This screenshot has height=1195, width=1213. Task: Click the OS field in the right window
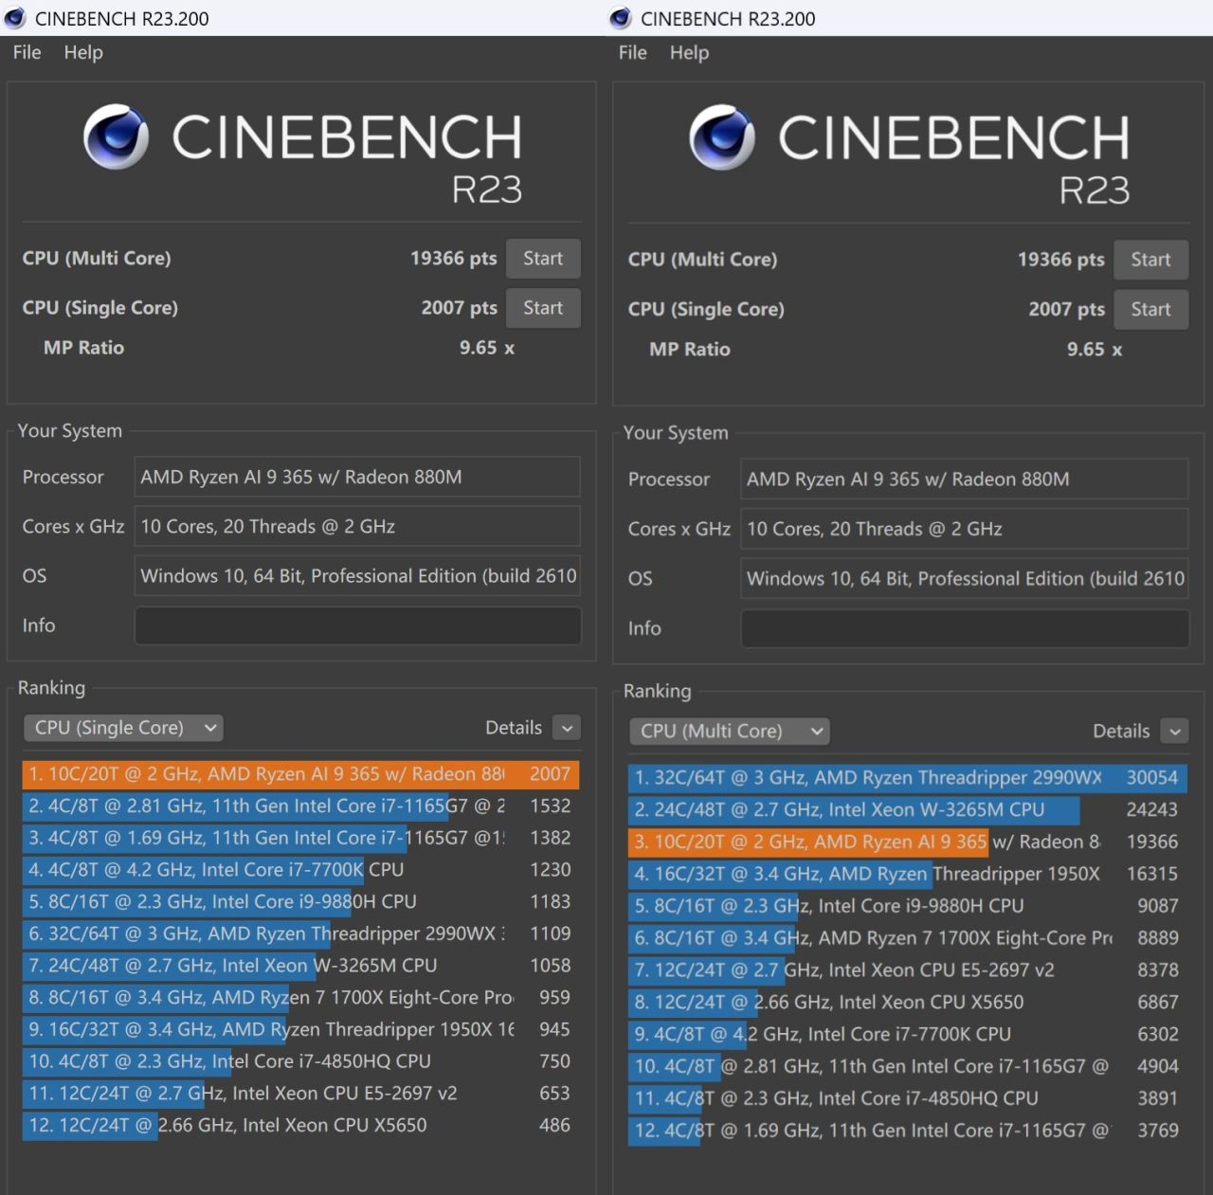click(965, 578)
